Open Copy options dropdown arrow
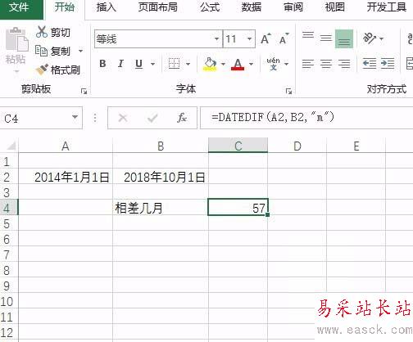413x342 pixels. click(80, 51)
